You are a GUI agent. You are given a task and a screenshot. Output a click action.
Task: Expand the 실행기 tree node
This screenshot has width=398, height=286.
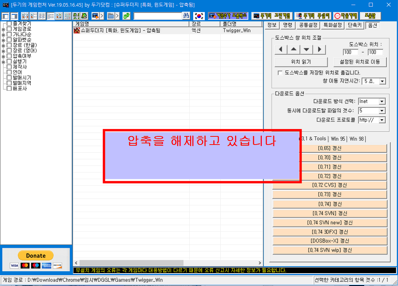pos(3,62)
